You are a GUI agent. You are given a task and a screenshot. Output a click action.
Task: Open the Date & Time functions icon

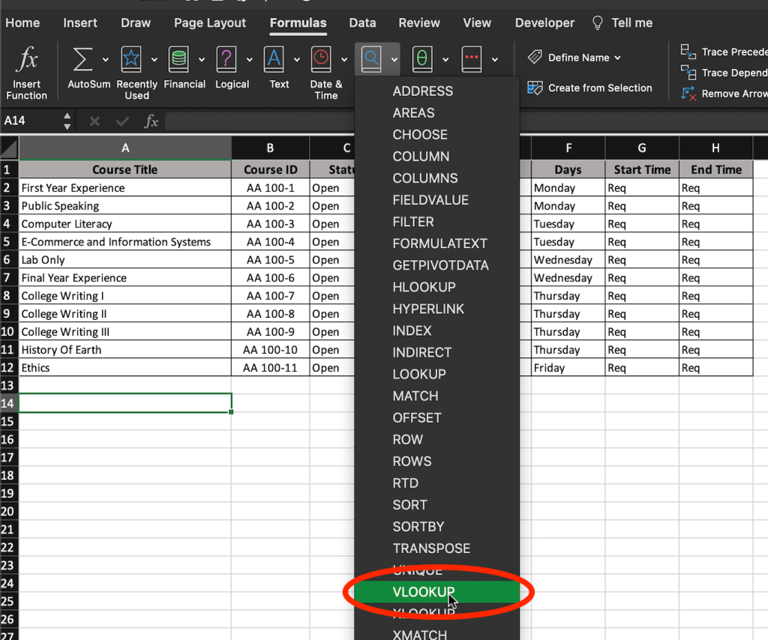click(x=321, y=60)
